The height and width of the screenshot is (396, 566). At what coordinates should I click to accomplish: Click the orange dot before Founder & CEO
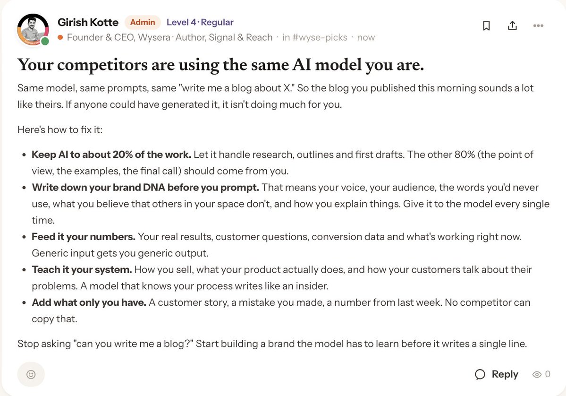click(60, 37)
